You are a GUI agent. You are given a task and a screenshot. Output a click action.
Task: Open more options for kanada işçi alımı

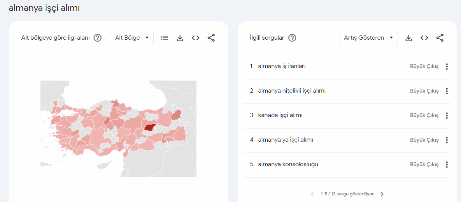[447, 116]
